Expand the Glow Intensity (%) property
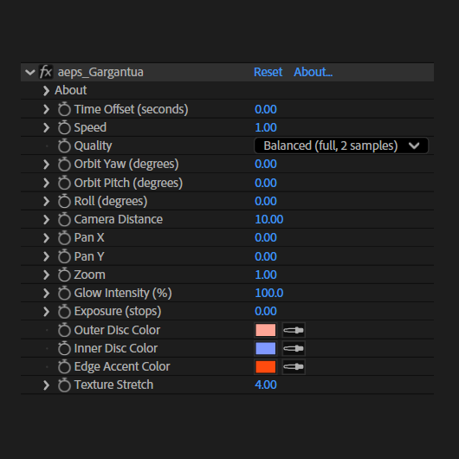This screenshot has height=459, width=459. [x=46, y=293]
